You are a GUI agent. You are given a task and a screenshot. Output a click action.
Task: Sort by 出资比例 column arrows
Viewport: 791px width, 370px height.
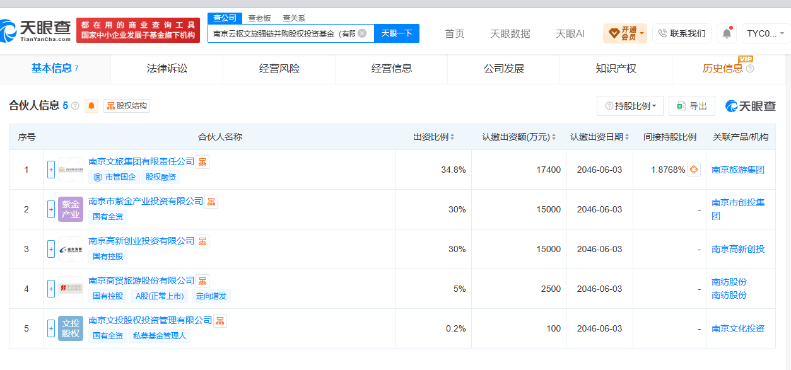452,137
